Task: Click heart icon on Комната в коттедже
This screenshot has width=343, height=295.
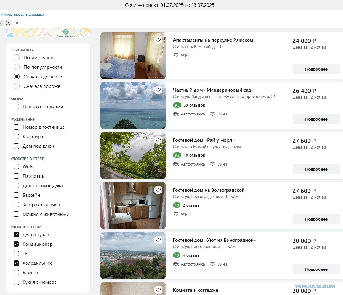Action: coord(158,290)
